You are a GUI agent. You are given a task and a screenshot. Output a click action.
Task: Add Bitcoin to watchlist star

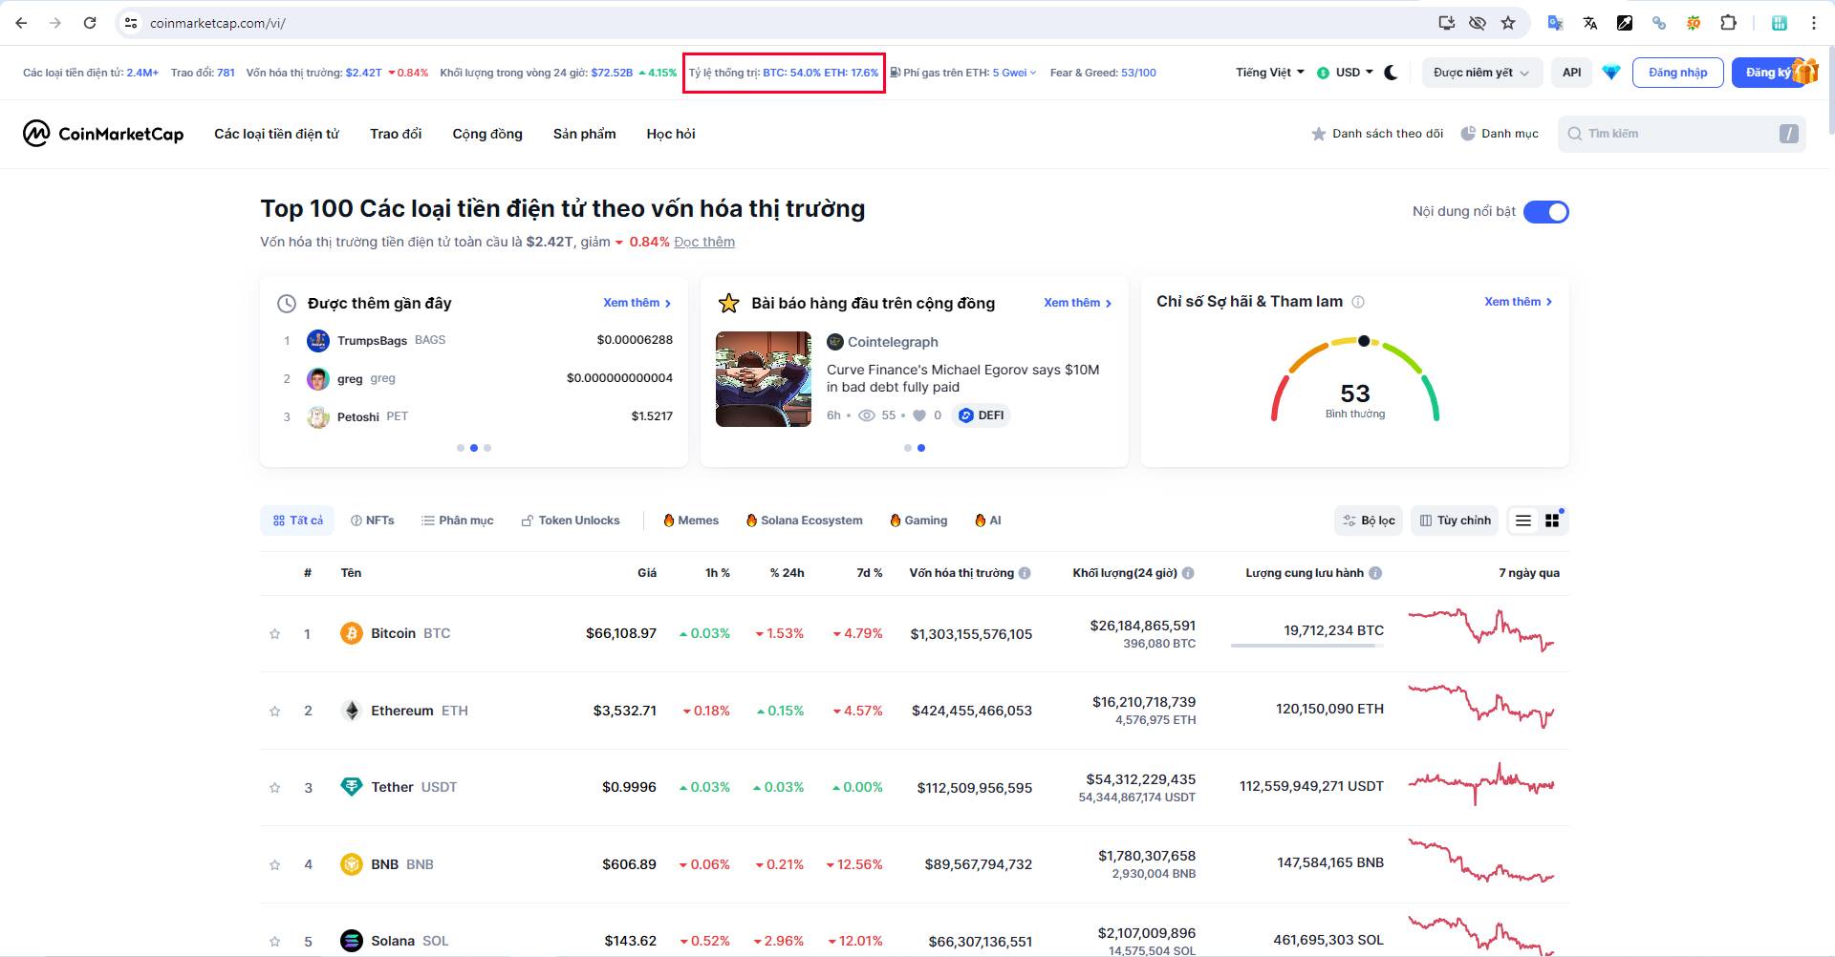tap(275, 634)
